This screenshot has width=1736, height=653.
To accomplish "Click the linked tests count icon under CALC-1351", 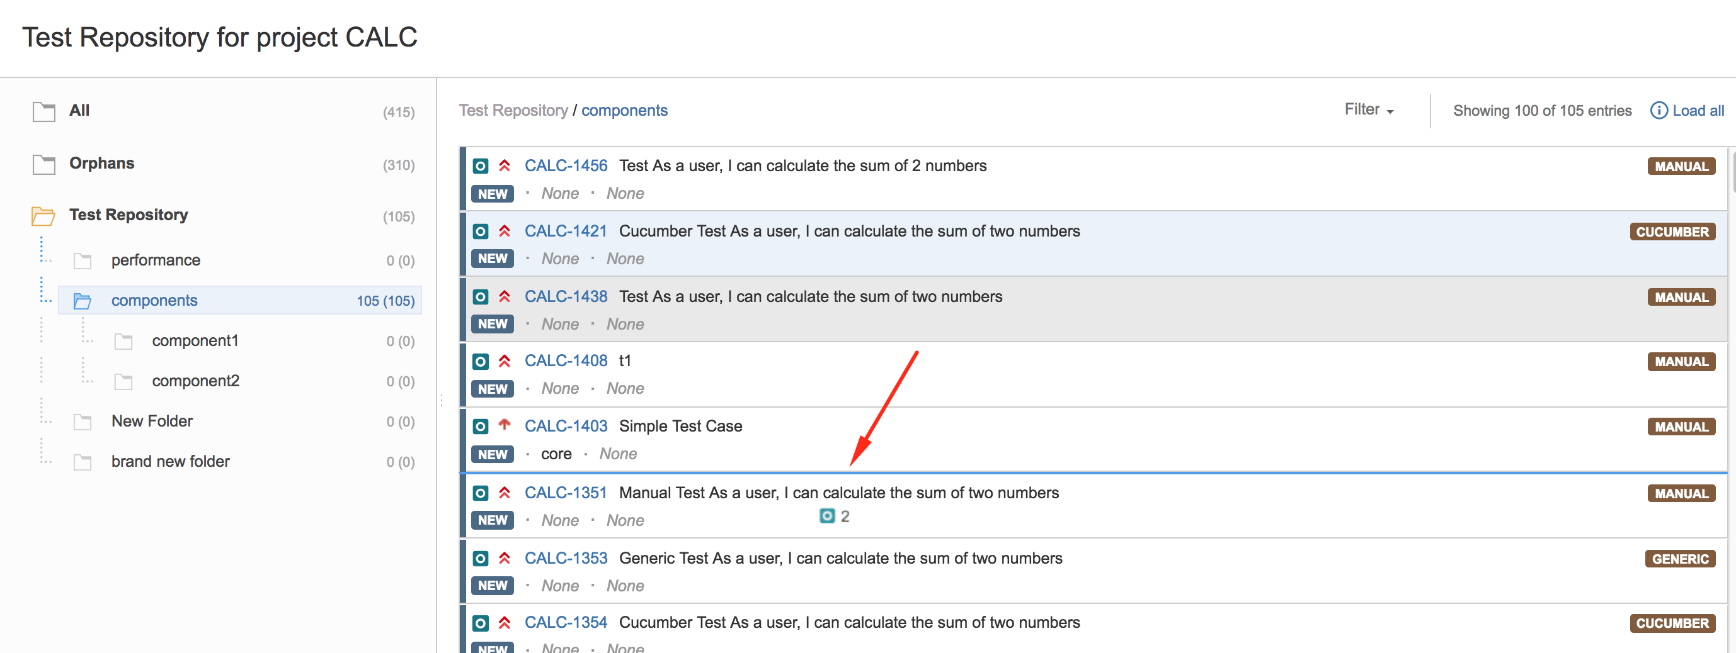I will [827, 516].
